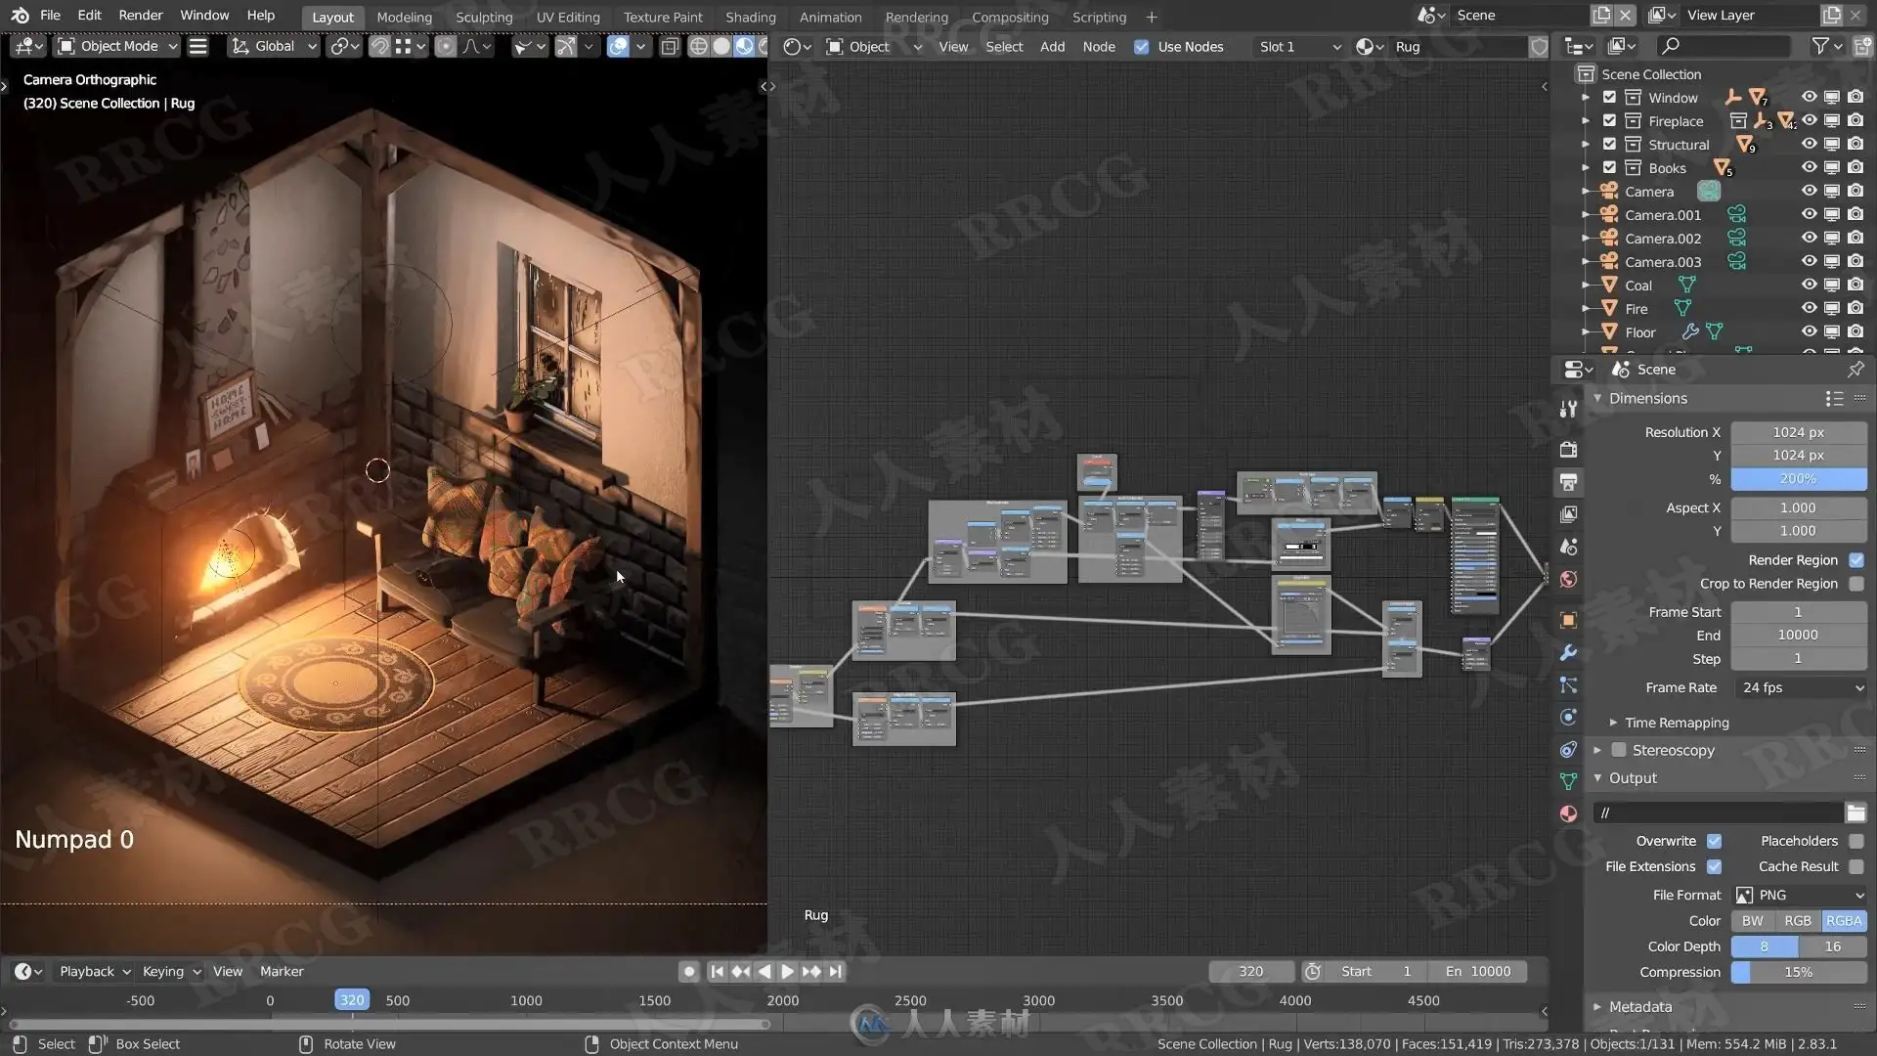Open the Material properties tab icon
Image resolution: width=1877 pixels, height=1056 pixels.
(1568, 814)
